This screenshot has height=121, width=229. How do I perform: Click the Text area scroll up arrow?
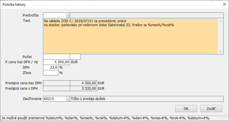point(220,21)
